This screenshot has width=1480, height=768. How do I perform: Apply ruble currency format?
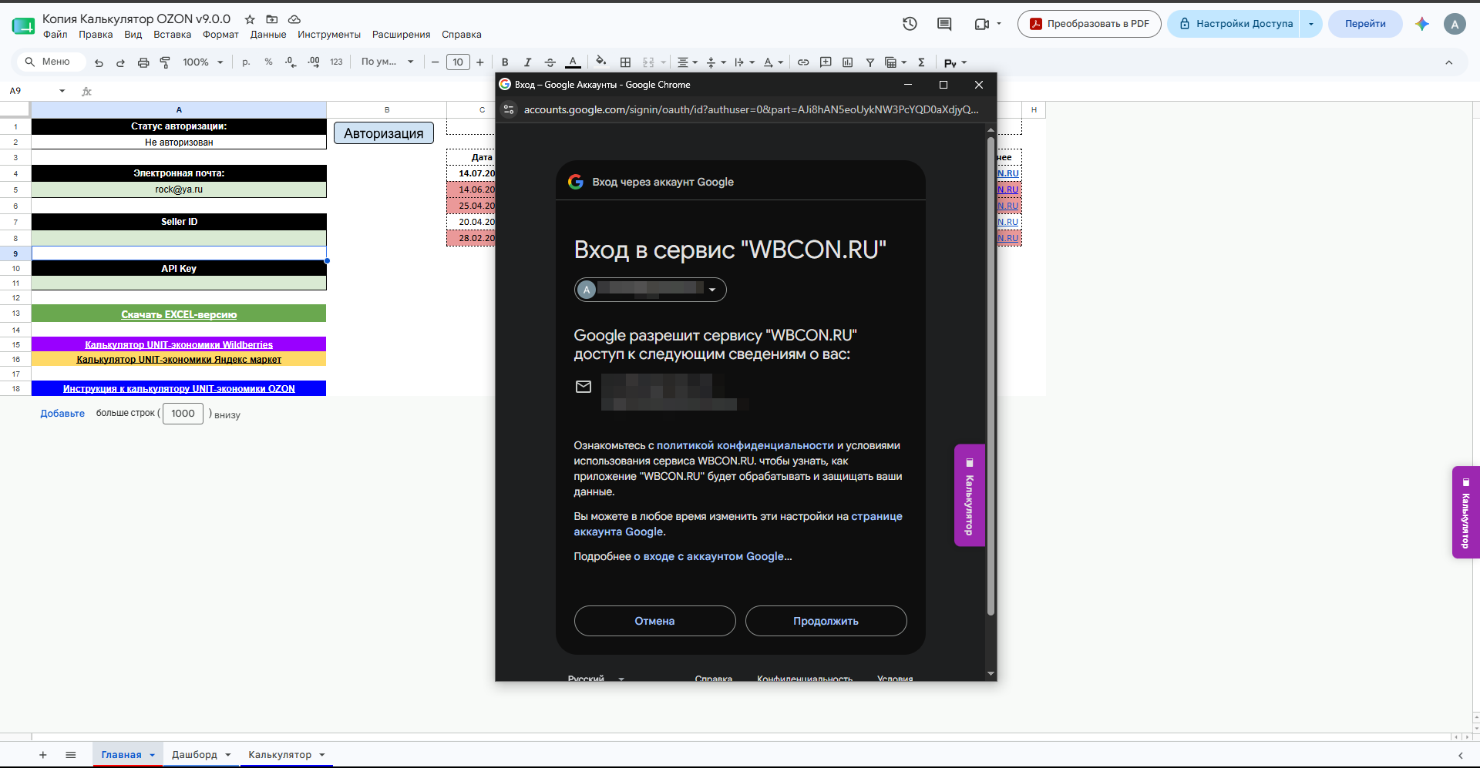[x=246, y=62]
